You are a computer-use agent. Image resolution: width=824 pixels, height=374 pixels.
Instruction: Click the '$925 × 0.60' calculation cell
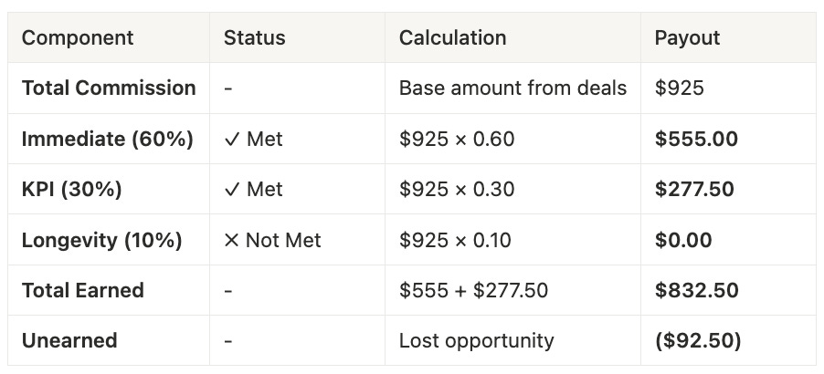457,140
